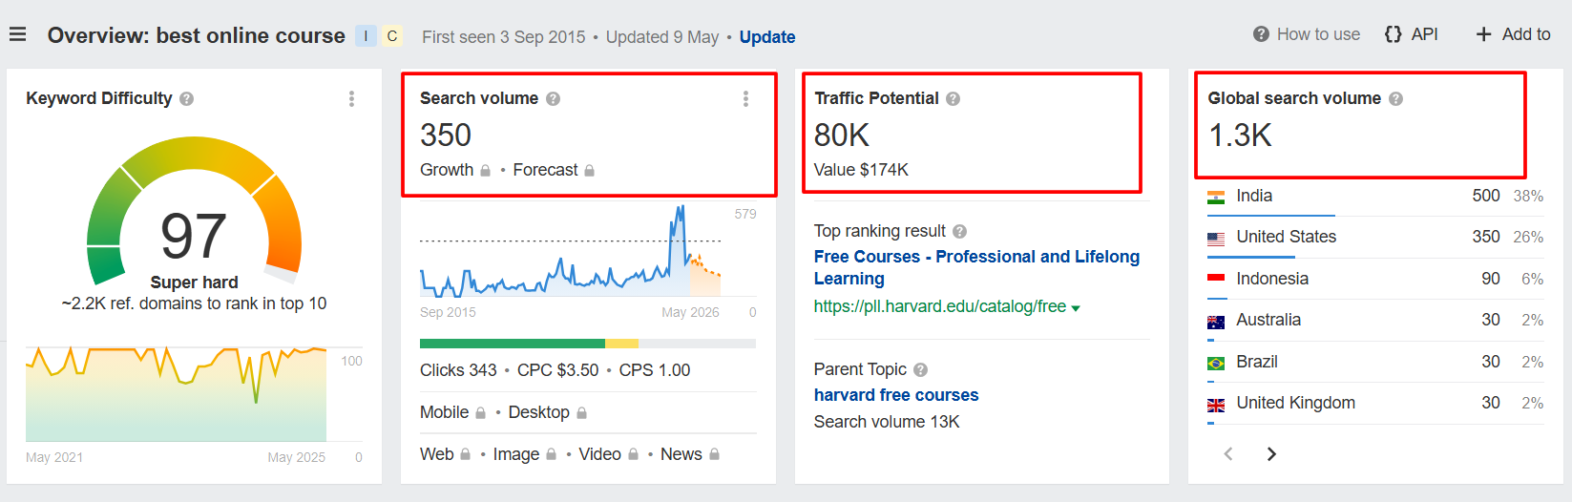Screen dimensions: 1572x502
Task: Select the Image search type option
Action: (x=516, y=454)
